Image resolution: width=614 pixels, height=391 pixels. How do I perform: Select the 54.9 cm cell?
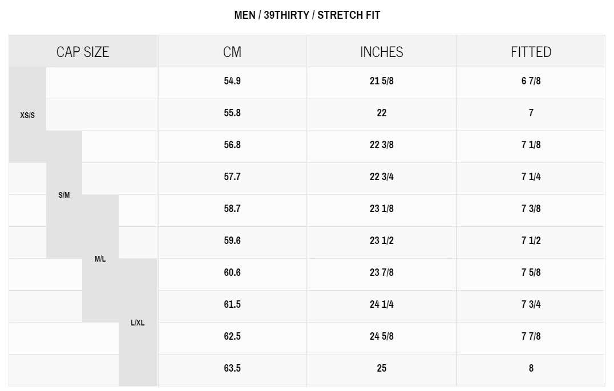pos(232,81)
